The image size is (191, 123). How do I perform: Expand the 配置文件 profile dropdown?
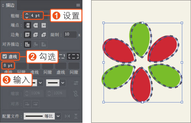pos(58,116)
